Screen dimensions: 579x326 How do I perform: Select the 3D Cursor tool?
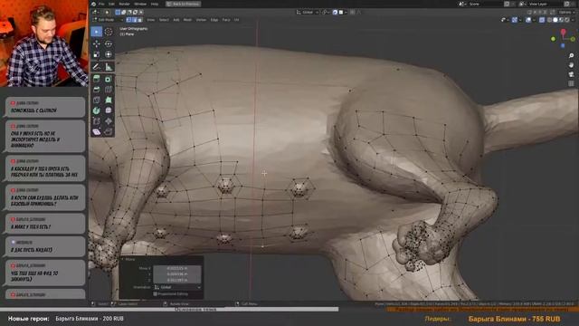(109, 32)
